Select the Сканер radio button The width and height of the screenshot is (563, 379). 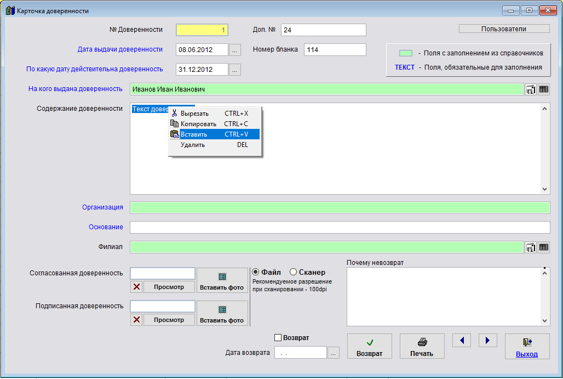(294, 272)
